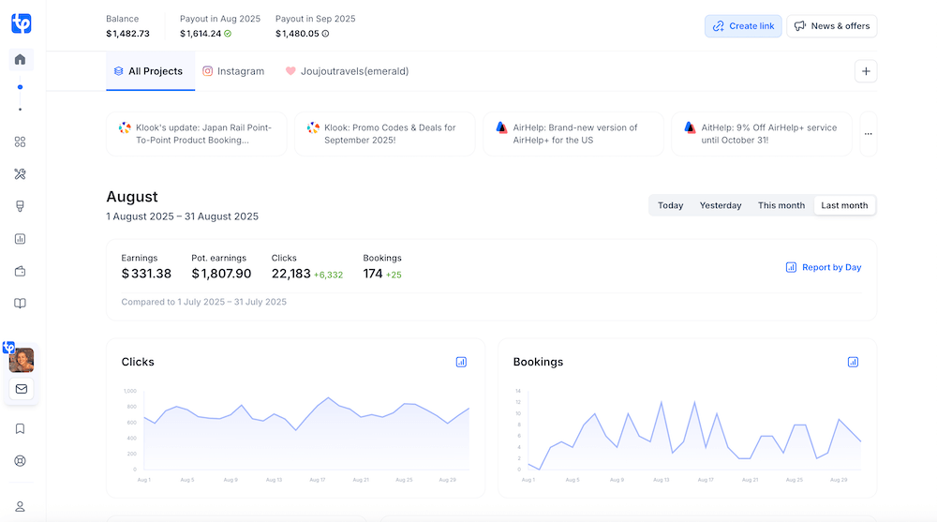Select the This month period

(781, 205)
